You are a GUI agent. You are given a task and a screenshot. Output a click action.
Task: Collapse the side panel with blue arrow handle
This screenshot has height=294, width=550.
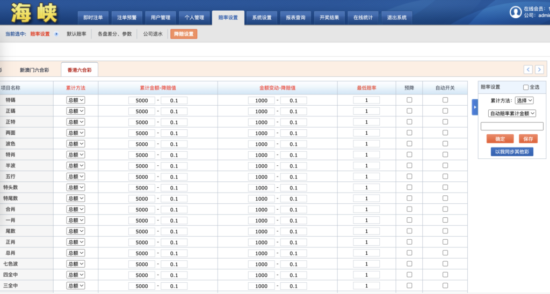click(x=474, y=107)
